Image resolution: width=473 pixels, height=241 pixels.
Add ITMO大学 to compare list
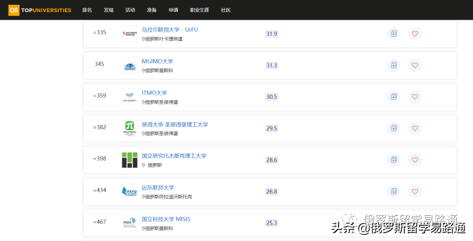coord(394,96)
